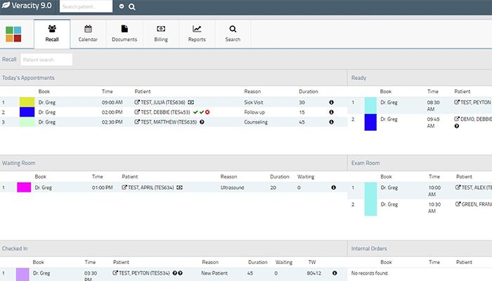Click the Recall Patient search input
492x281 pixels.
pyautogui.click(x=46, y=60)
